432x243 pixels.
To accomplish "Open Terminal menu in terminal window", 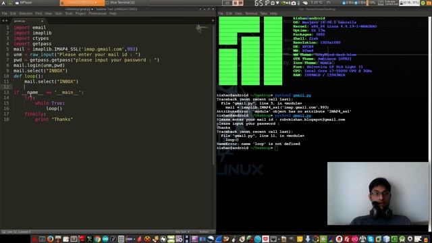I will point(251,13).
